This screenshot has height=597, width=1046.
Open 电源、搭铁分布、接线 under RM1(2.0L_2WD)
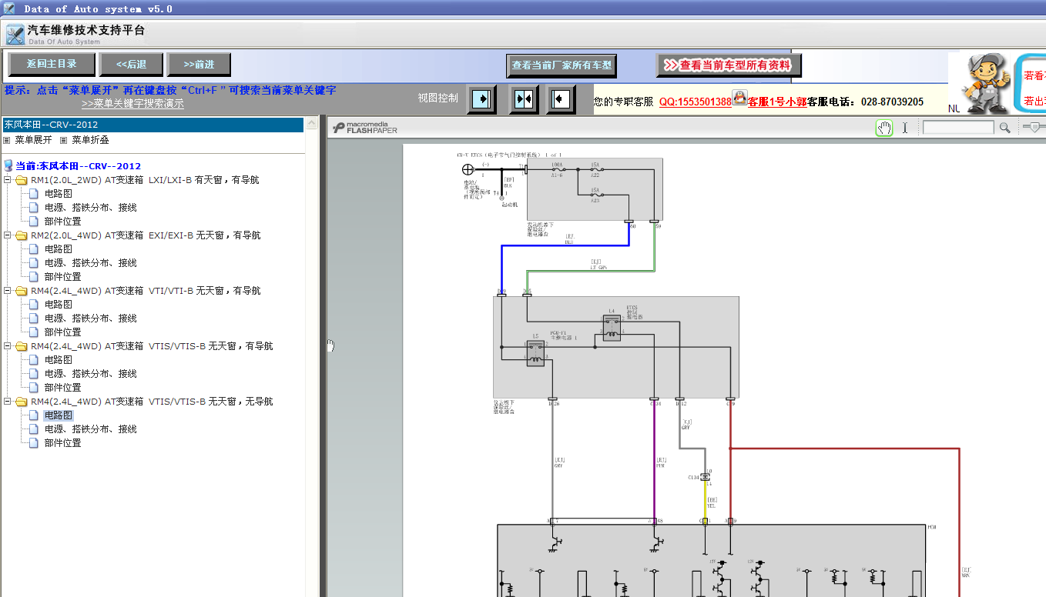click(91, 208)
